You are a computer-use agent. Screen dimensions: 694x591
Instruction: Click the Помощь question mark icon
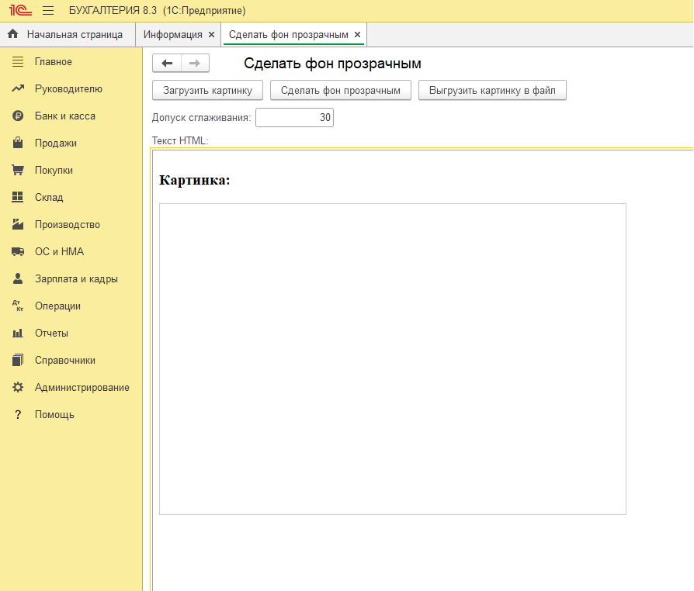point(18,414)
